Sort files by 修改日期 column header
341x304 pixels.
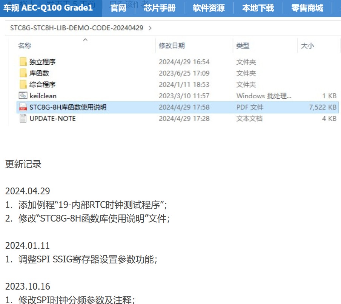coord(172,45)
